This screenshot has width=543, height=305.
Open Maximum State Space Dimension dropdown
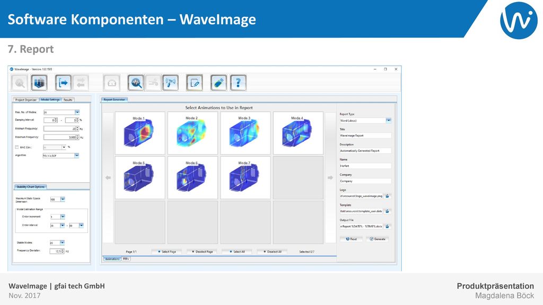point(63,199)
